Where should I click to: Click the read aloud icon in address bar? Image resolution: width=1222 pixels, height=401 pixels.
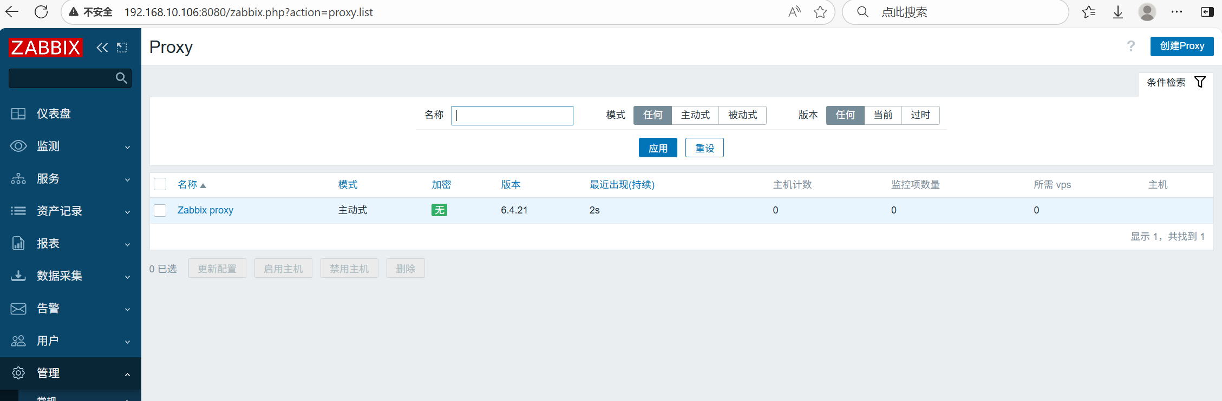[794, 12]
